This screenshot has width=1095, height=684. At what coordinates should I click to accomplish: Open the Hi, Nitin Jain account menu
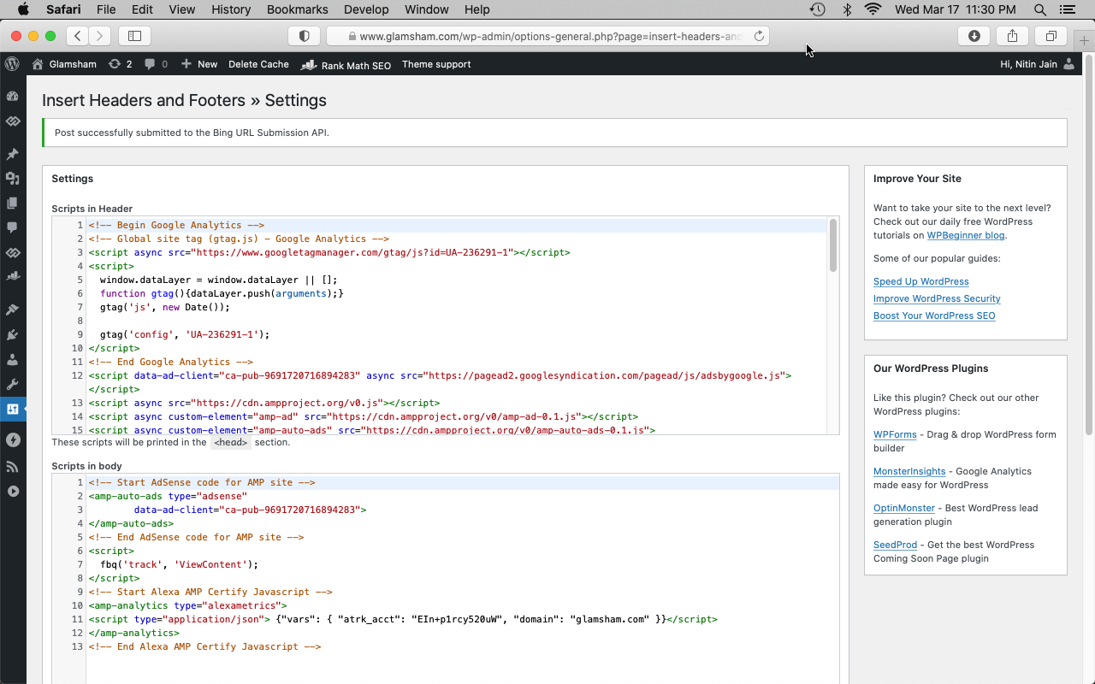[1037, 64]
